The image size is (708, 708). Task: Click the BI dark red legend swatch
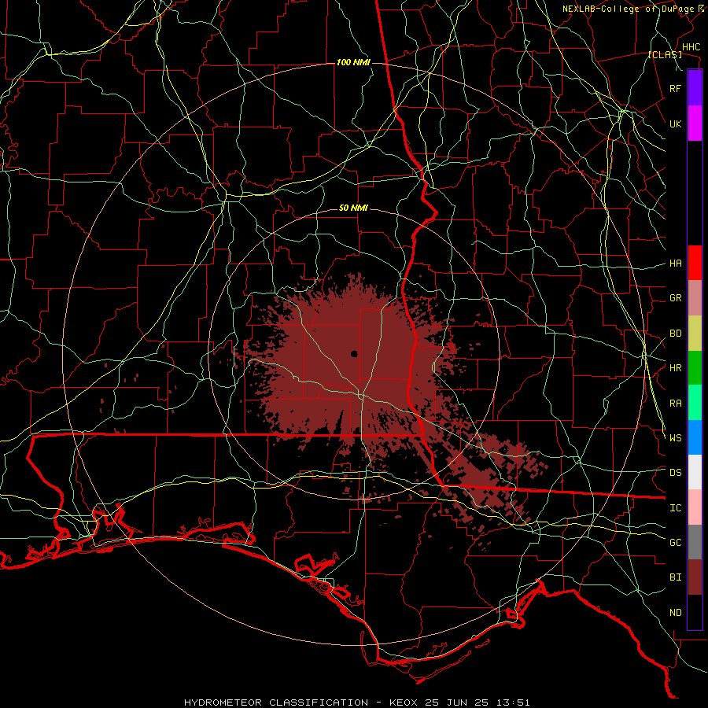pos(695,577)
